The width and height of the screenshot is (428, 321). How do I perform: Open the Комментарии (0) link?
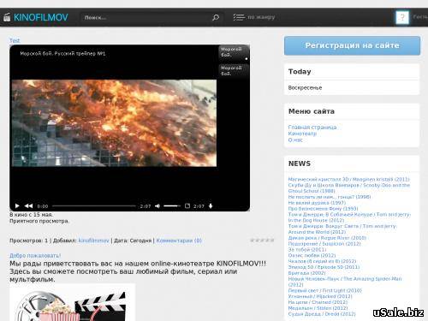coord(179,241)
